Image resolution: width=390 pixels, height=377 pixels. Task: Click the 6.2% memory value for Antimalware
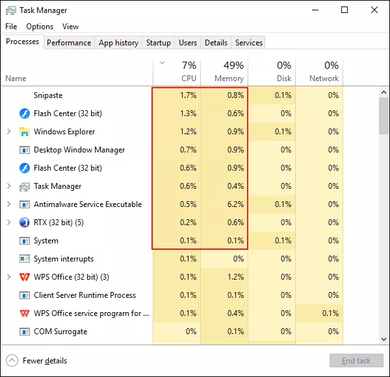(235, 204)
